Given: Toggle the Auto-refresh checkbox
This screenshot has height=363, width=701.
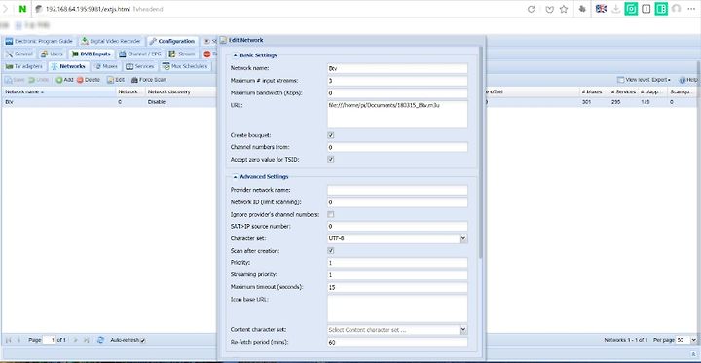Looking at the screenshot, I should (x=142, y=341).
